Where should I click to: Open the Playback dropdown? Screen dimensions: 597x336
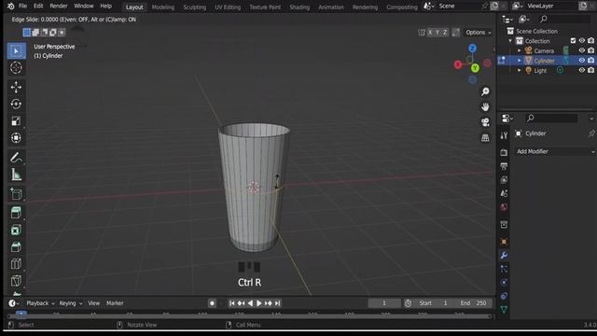click(x=40, y=303)
